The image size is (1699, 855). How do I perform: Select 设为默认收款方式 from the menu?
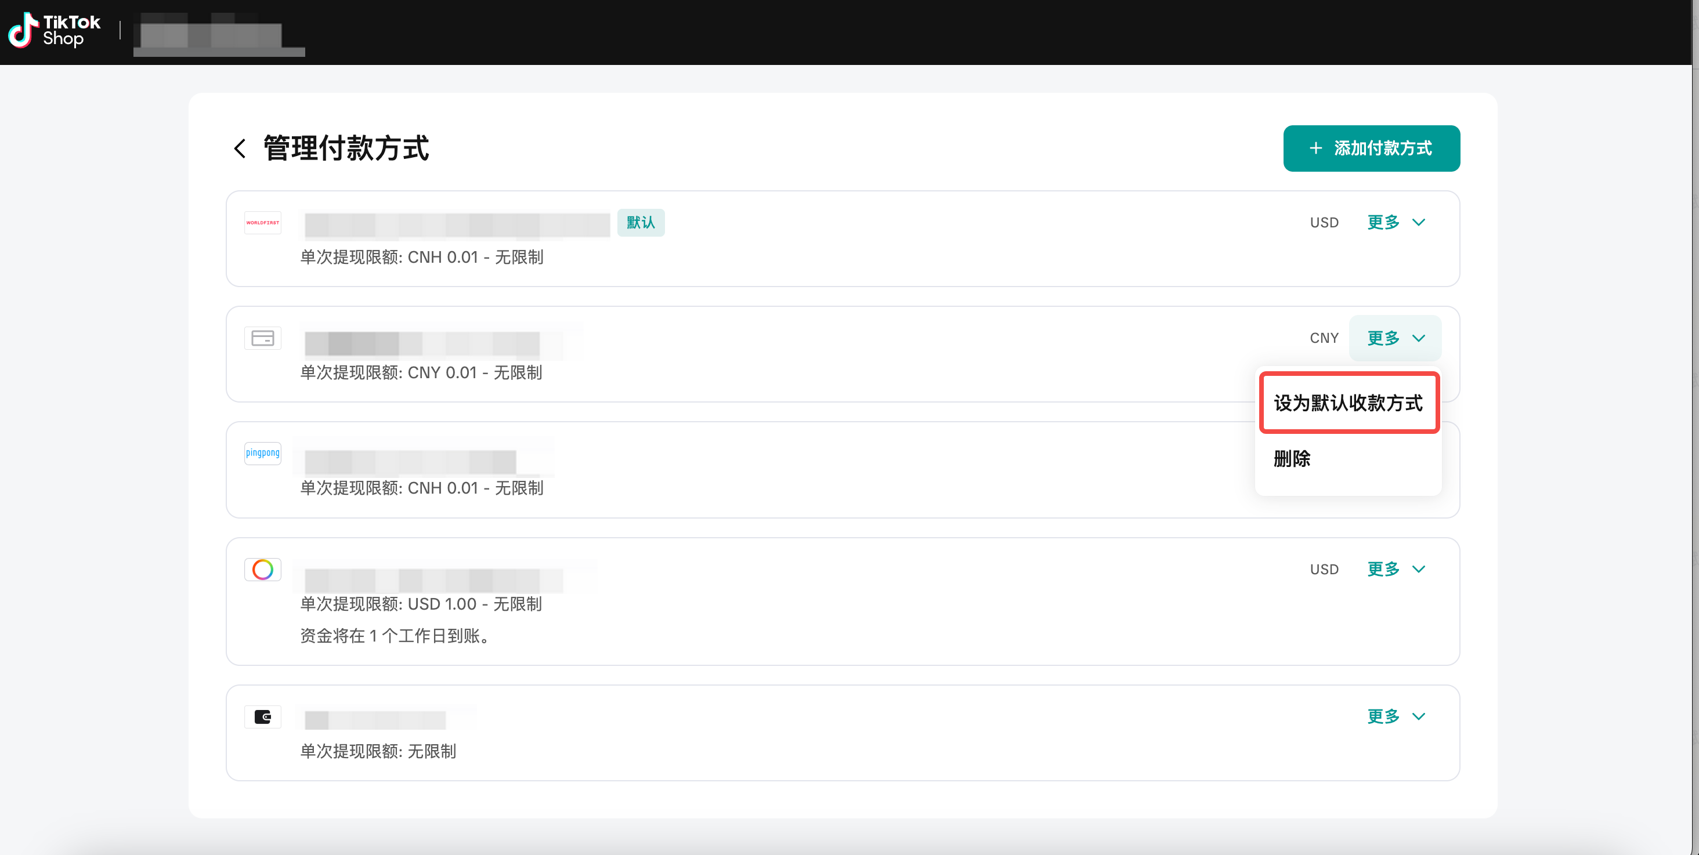(1348, 403)
